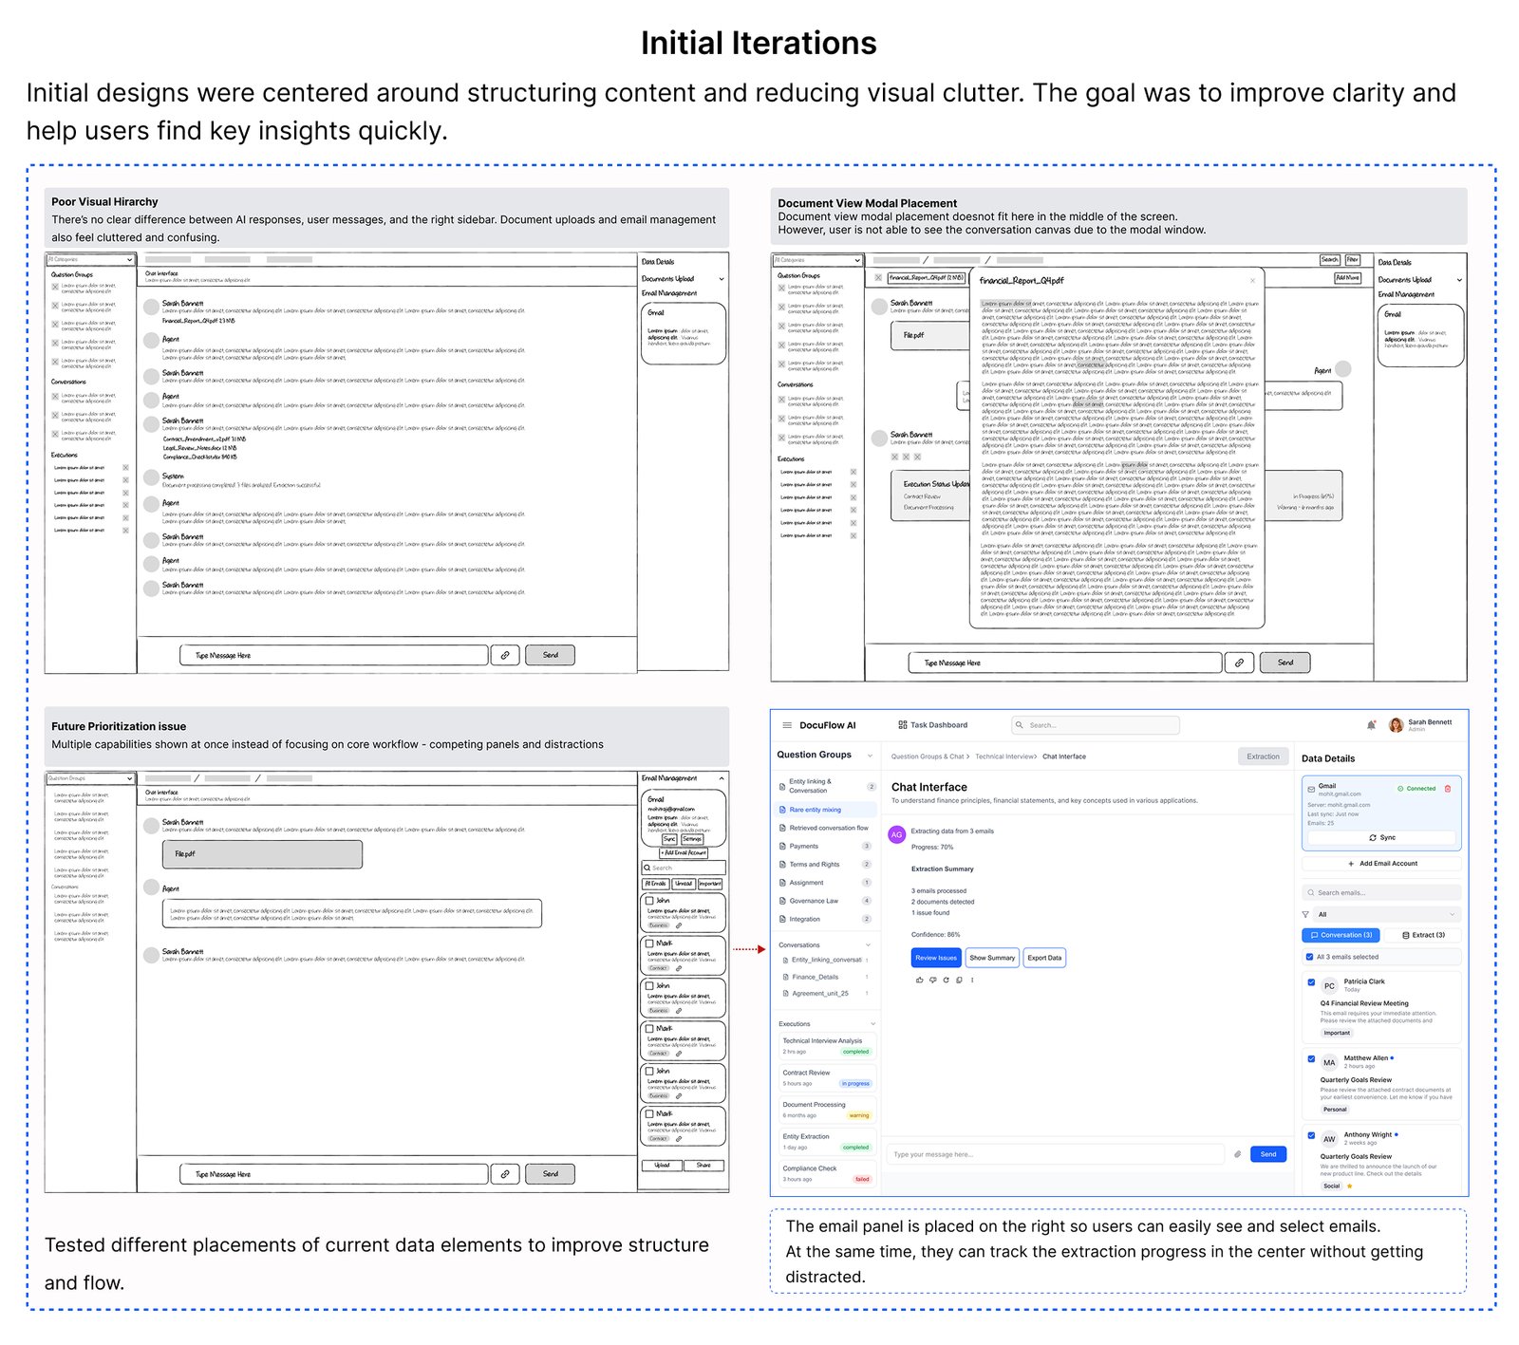Click the regenerate response icon
1519x1345 pixels.
(x=946, y=980)
